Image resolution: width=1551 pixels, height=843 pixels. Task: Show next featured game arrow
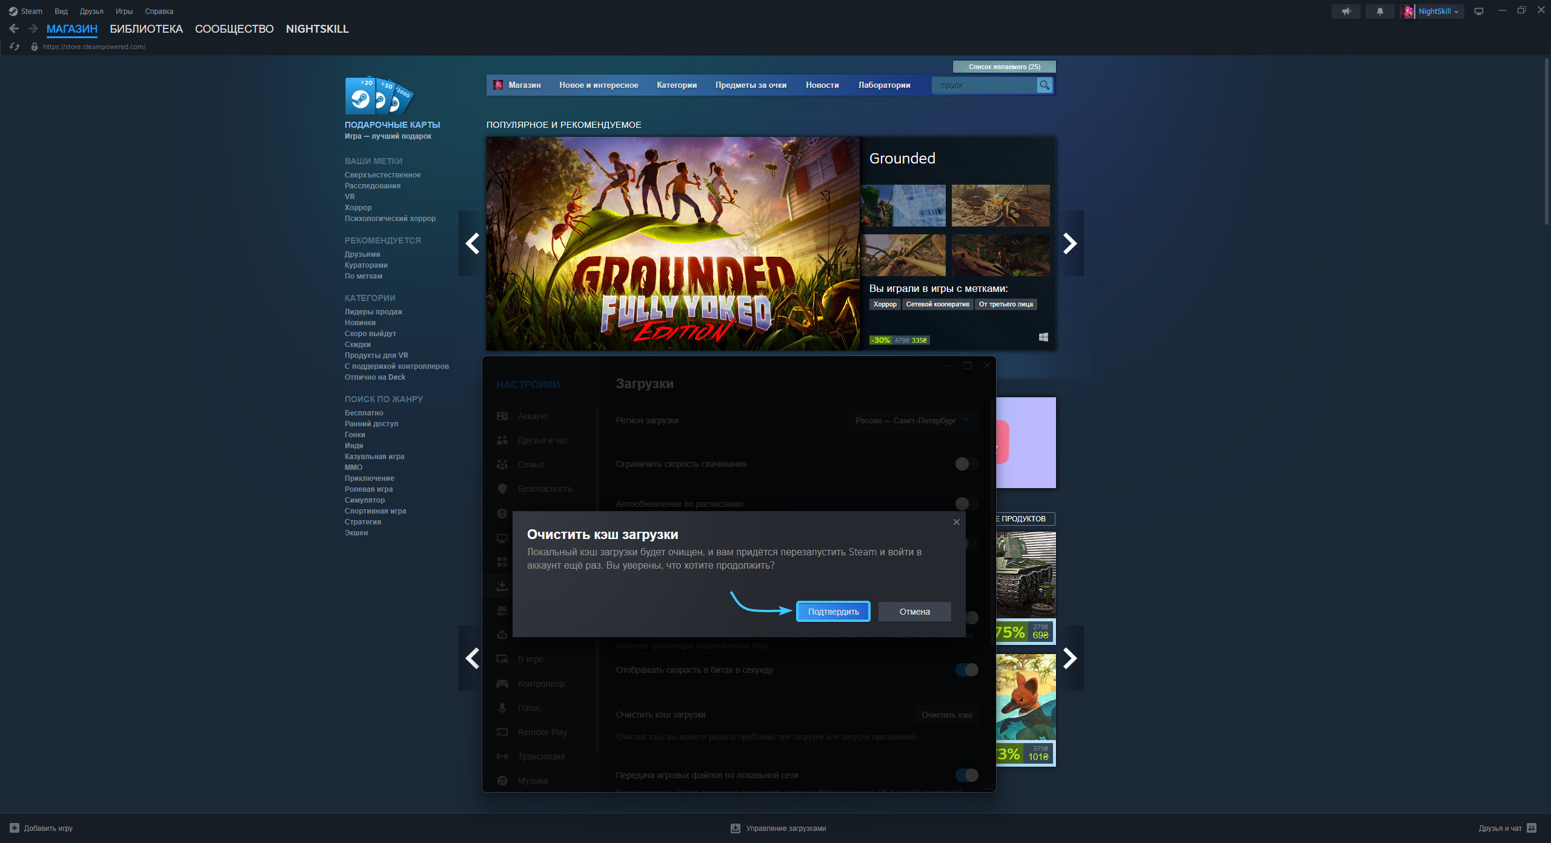pos(1070,243)
